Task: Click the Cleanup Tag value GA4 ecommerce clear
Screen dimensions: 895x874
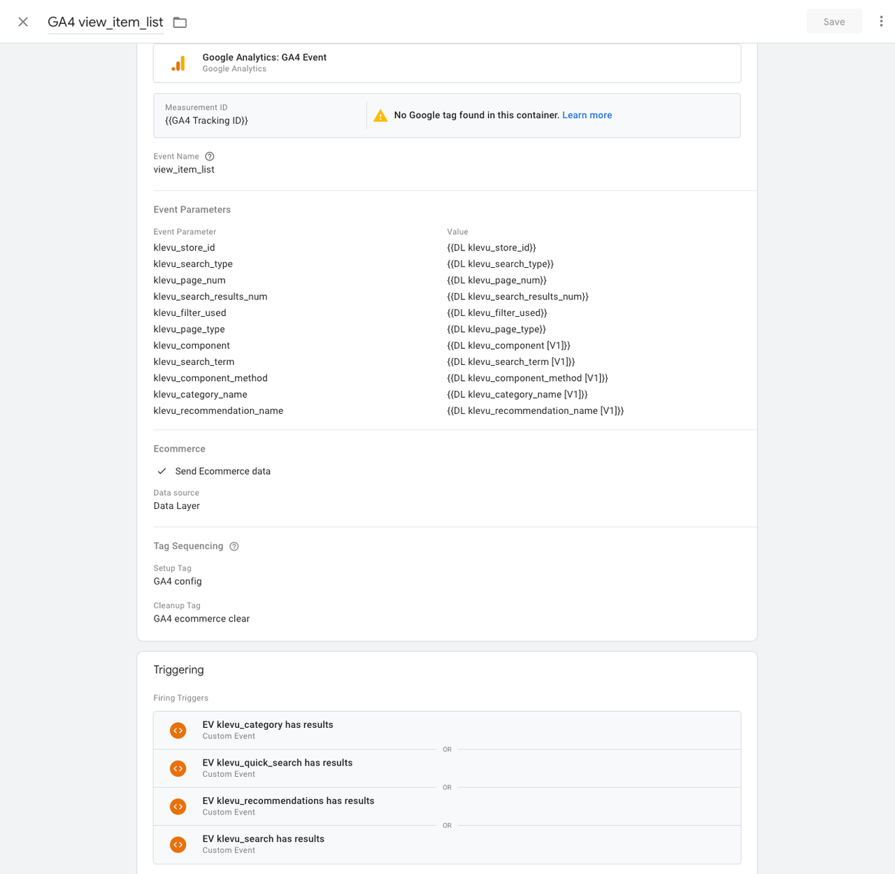Action: click(x=201, y=619)
